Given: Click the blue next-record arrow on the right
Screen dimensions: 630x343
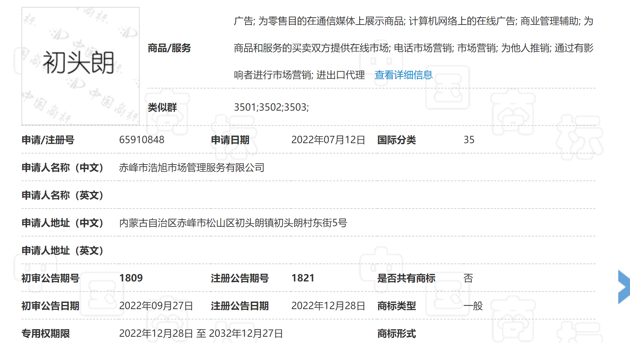Looking at the screenshot, I should (624, 287).
